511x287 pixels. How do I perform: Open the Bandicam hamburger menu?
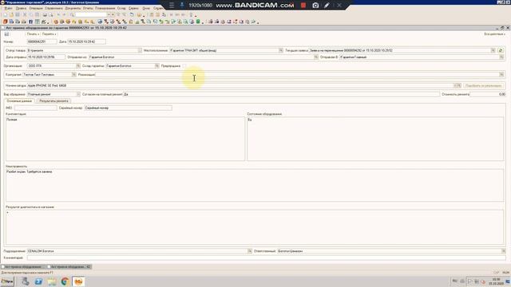coord(172,6)
